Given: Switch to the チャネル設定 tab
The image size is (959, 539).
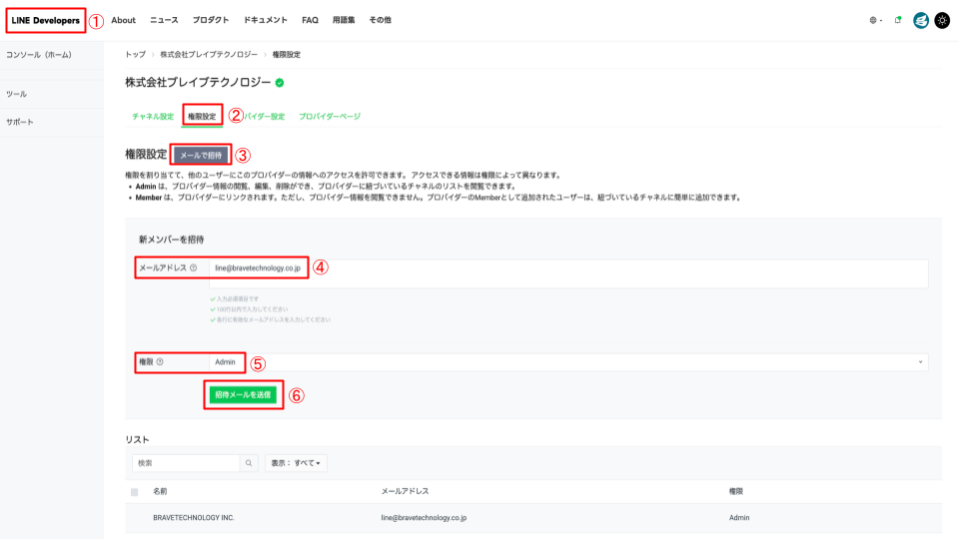Looking at the screenshot, I should (153, 116).
